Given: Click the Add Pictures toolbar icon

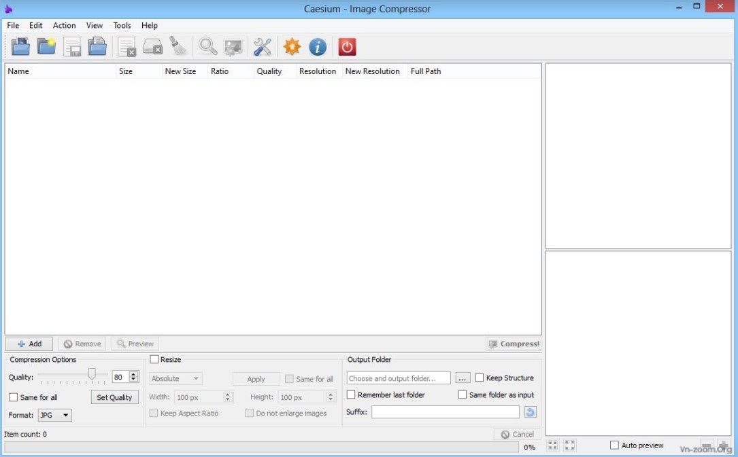Looking at the screenshot, I should [x=20, y=46].
